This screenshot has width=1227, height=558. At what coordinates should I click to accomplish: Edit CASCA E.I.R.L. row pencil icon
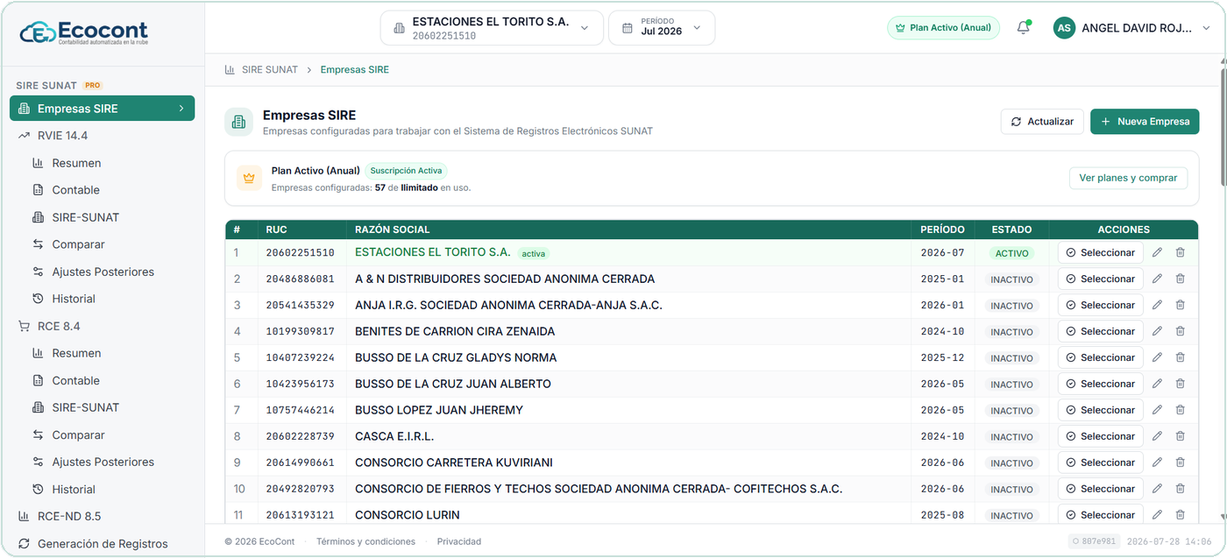[1157, 436]
